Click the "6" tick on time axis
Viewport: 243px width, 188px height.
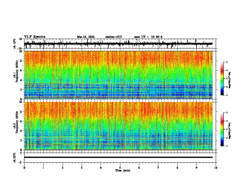(x=139, y=168)
